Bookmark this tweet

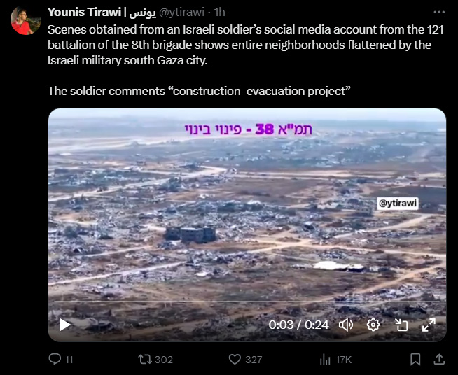pyautogui.click(x=415, y=359)
